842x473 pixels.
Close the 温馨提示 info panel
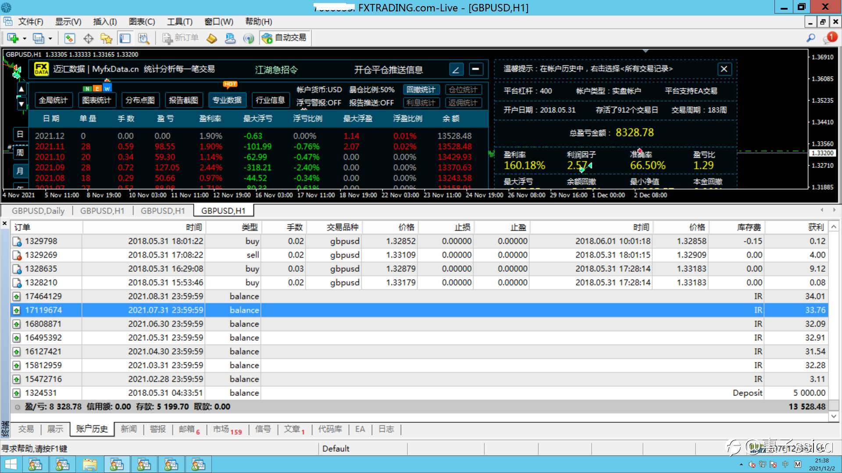pyautogui.click(x=724, y=69)
